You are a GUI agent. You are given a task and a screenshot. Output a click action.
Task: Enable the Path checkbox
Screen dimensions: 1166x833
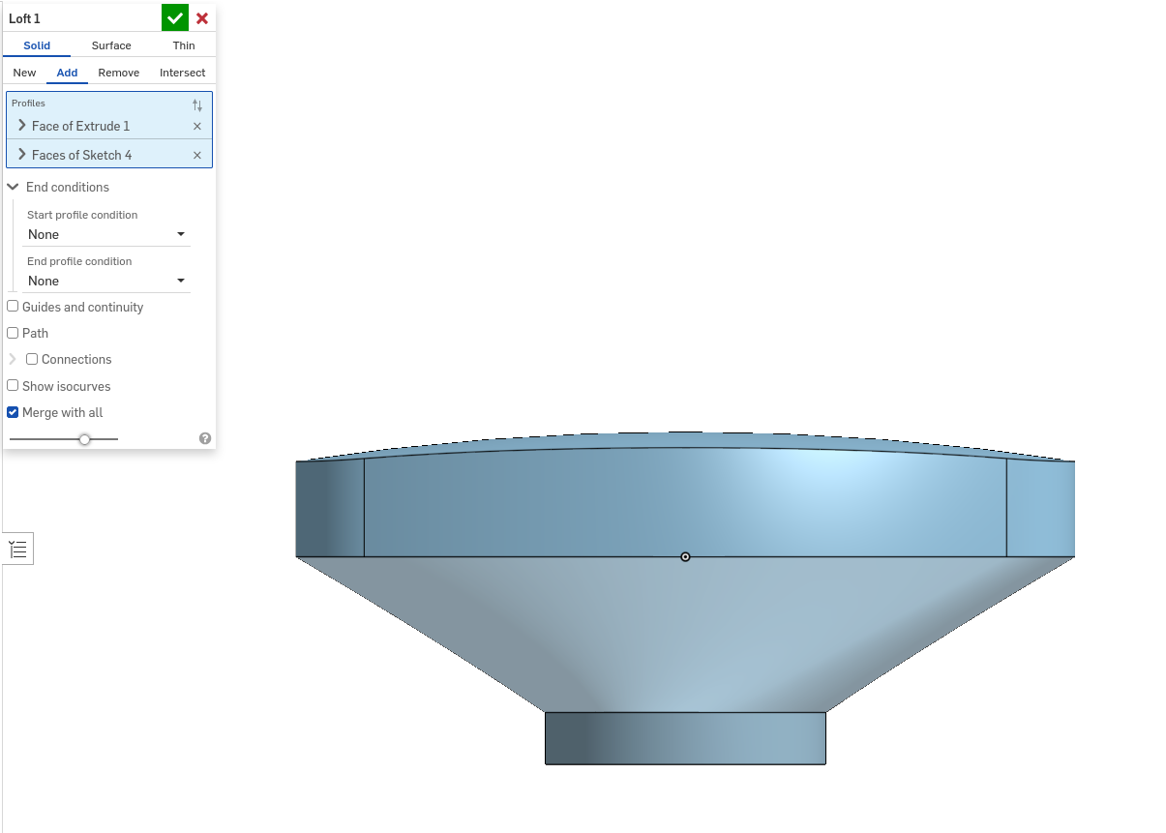tap(13, 332)
